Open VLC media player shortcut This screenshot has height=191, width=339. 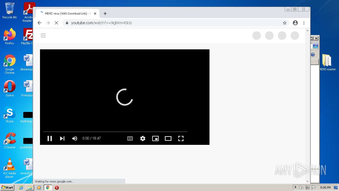click(x=10, y=168)
